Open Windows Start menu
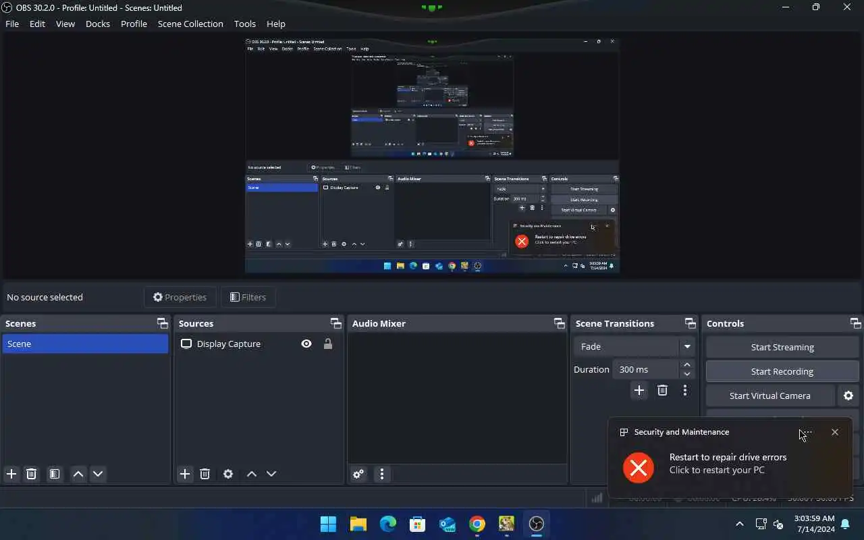 point(329,524)
